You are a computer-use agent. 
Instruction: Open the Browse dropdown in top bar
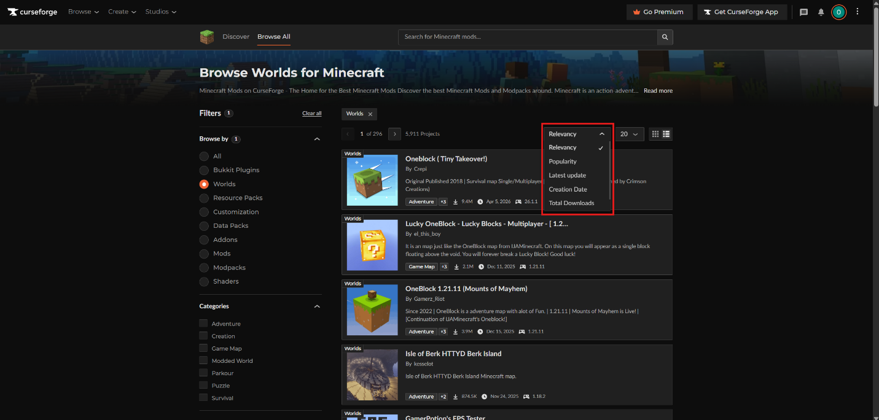point(84,12)
